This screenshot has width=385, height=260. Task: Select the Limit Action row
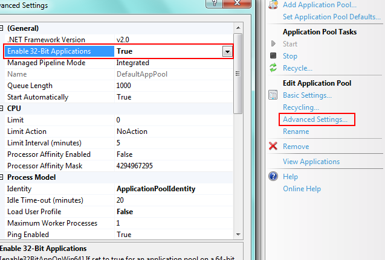[x=119, y=132]
